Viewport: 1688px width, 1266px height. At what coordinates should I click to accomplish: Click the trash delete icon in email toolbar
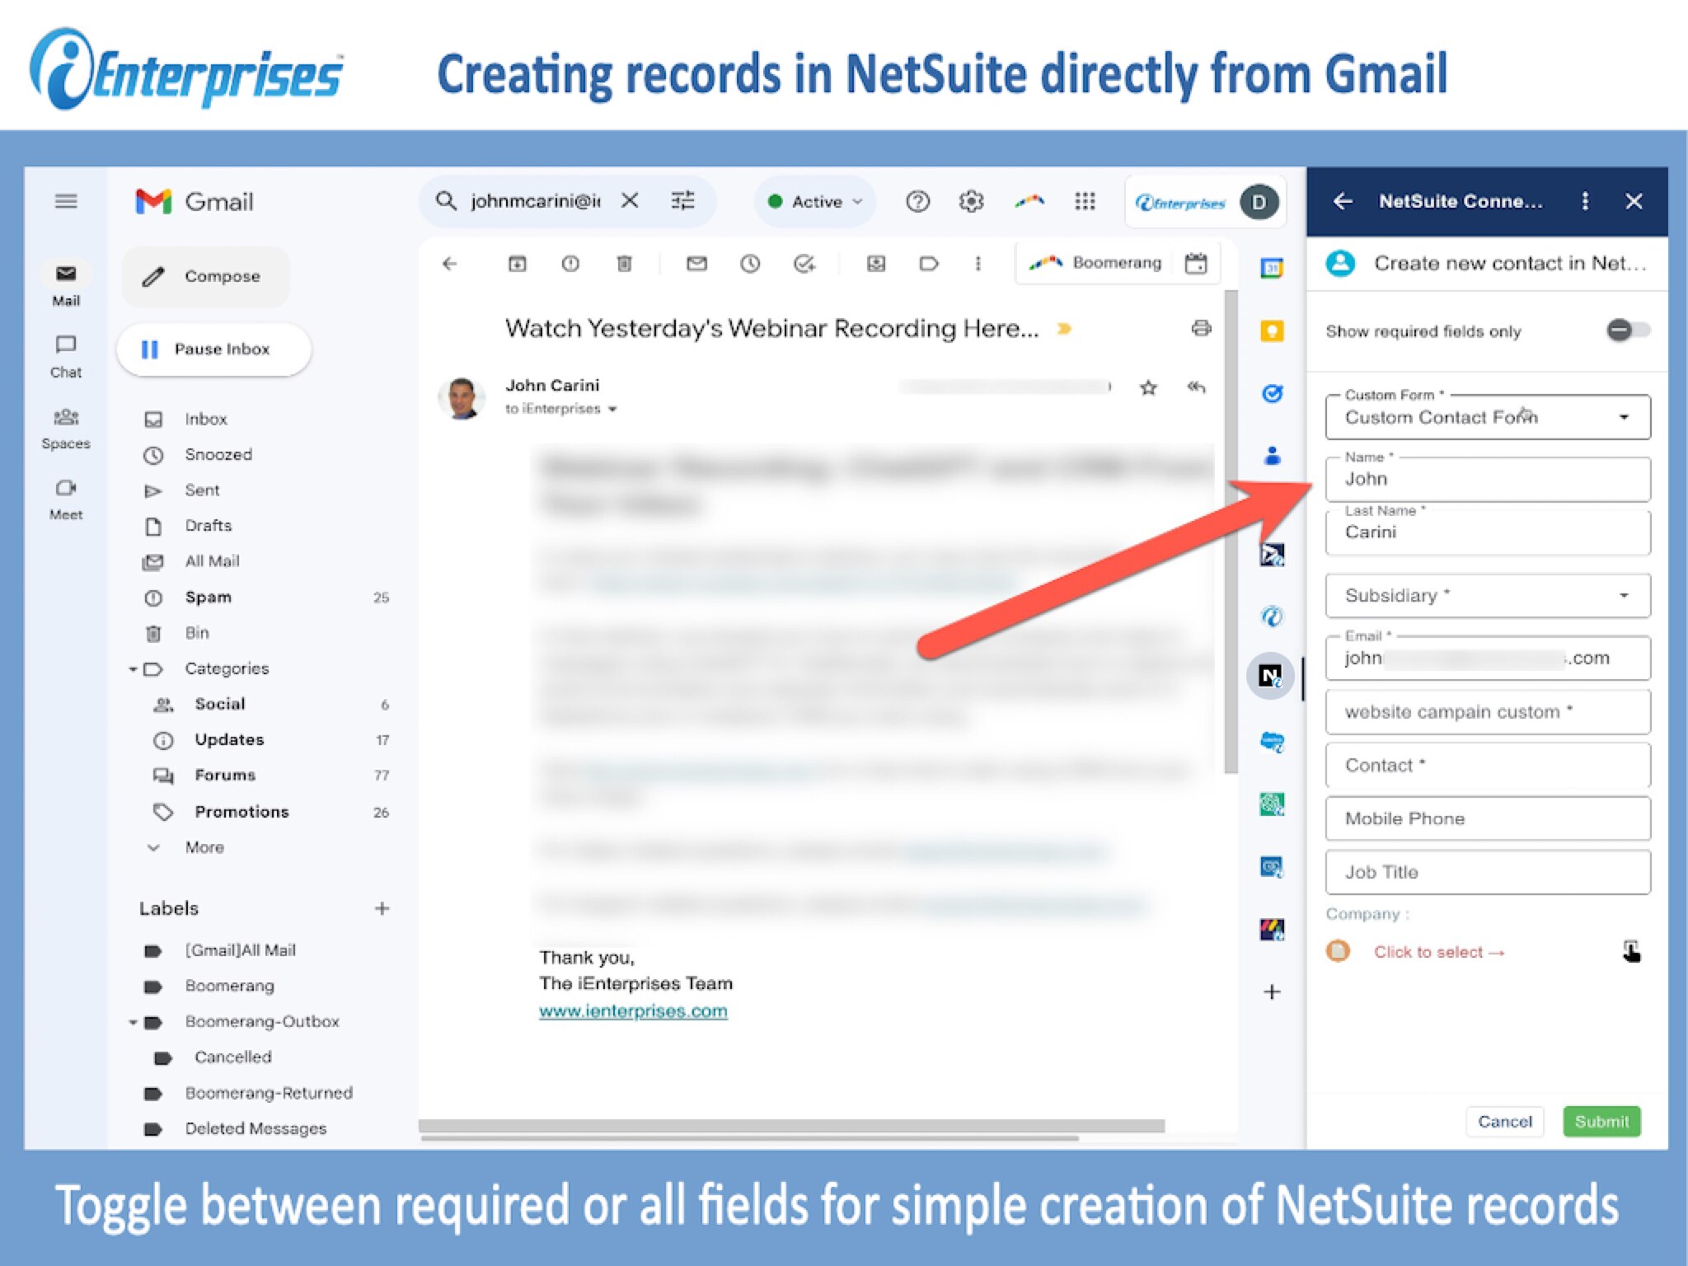[624, 264]
